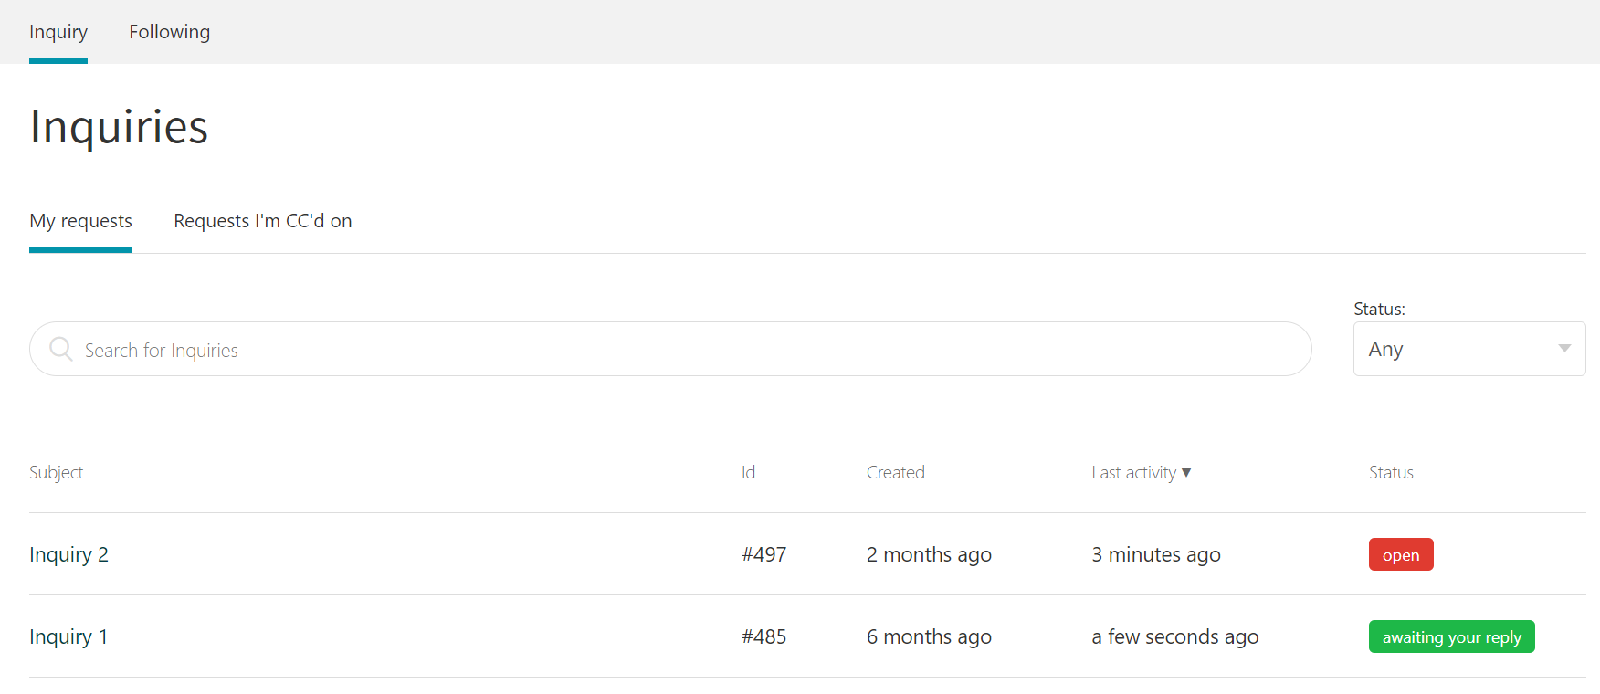1600x694 pixels.
Task: Open the Status filter dropdown
Action: [x=1468, y=349]
